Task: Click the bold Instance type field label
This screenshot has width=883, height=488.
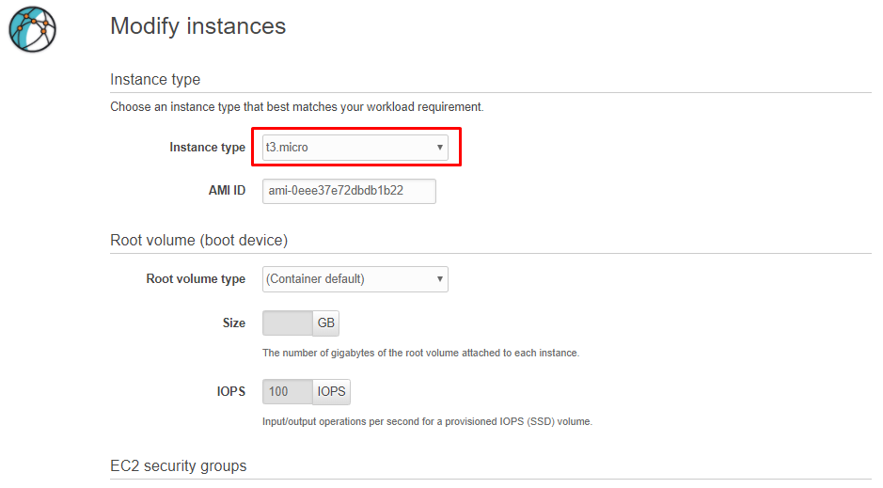Action: tap(207, 148)
